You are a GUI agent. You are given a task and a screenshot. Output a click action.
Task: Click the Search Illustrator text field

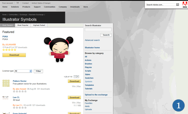pos(98,30)
